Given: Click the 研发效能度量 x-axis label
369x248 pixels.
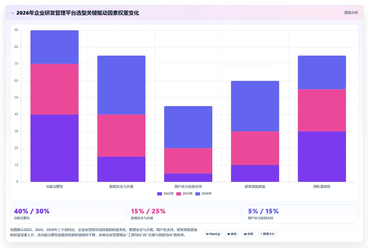Looking at the screenshot, I should coord(255,187).
